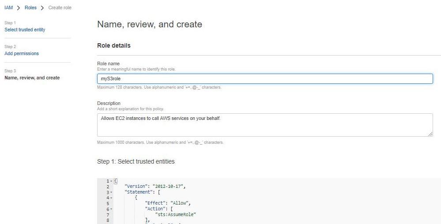This screenshot has width=441, height=224.
Task: Click the chevron after Roles breadcrumb
Action: point(42,7)
